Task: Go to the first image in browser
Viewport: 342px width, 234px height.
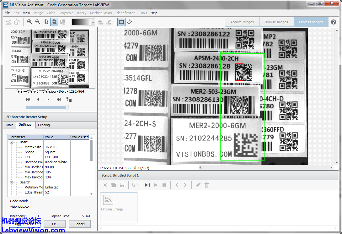Action: 28,100
